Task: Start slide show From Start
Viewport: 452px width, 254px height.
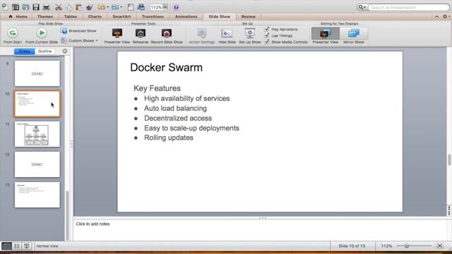Action: click(x=13, y=36)
